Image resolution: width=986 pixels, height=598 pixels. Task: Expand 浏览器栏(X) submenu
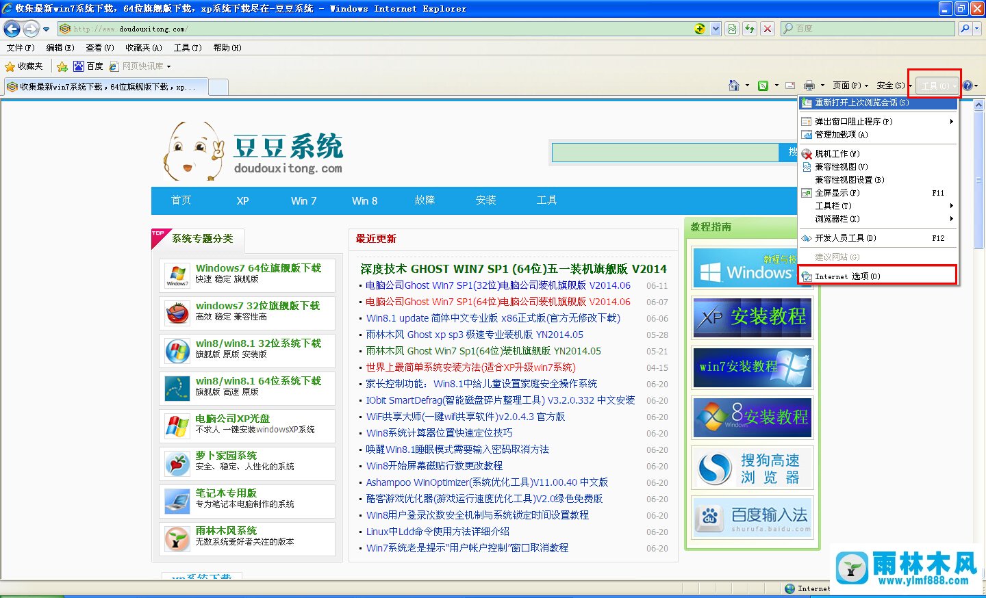(878, 219)
